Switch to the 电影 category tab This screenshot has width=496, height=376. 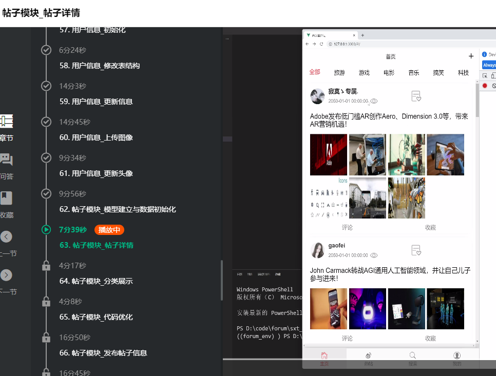(389, 73)
